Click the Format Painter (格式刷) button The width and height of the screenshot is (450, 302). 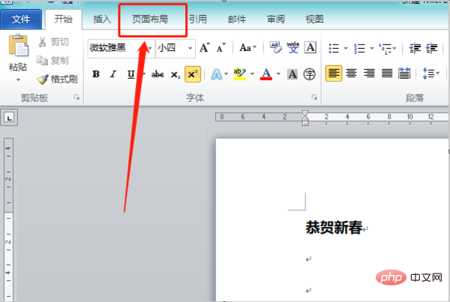coord(57,78)
